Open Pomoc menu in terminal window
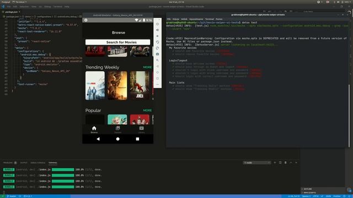 pyautogui.click(x=219, y=19)
